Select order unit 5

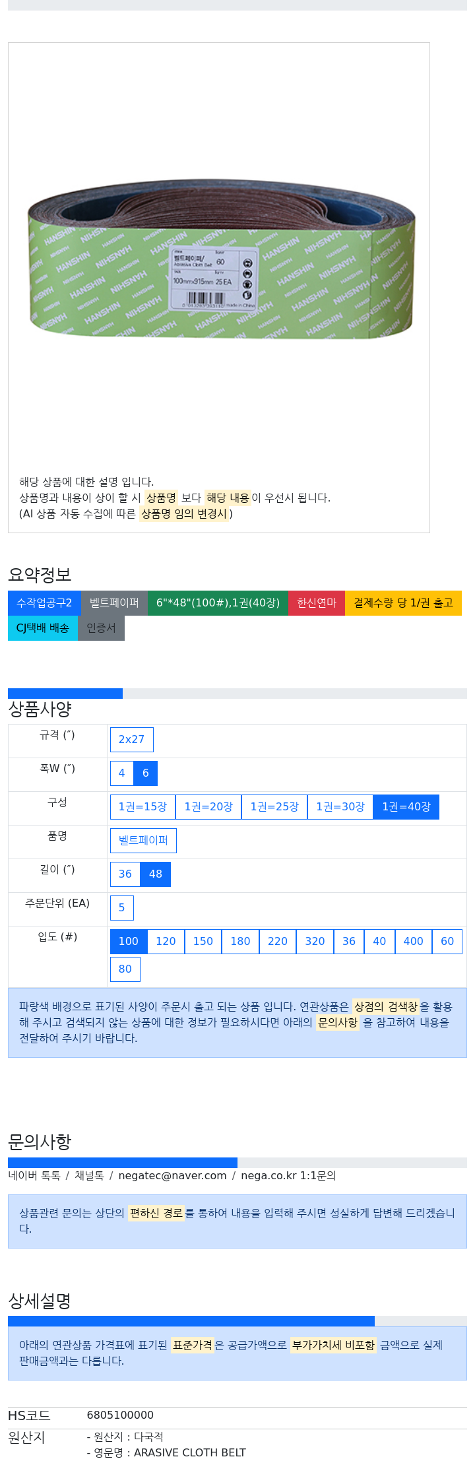tap(121, 908)
